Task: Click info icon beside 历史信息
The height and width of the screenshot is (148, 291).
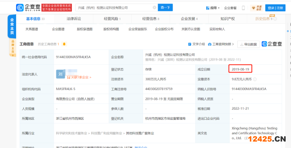Action: pyautogui.click(x=275, y=19)
